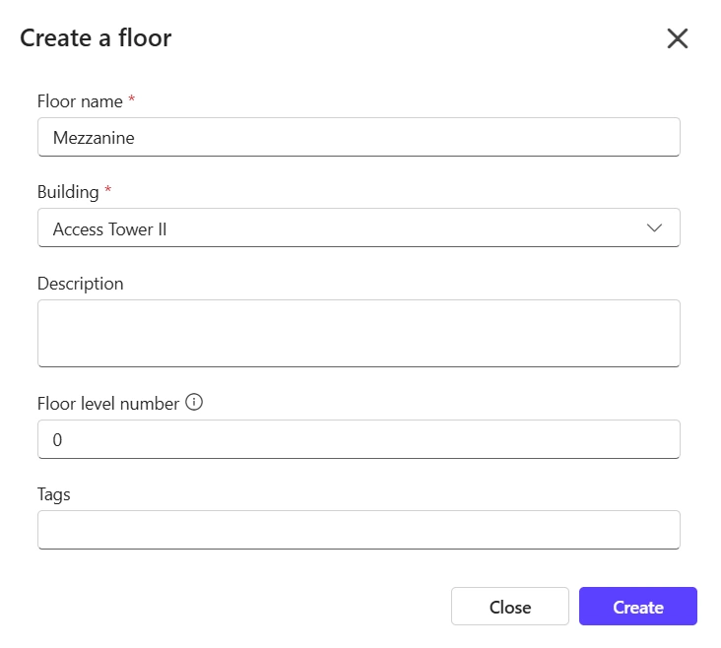The height and width of the screenshot is (648, 721).
Task: Open the Building dropdown showing Access Tower II
Action: pos(359,227)
